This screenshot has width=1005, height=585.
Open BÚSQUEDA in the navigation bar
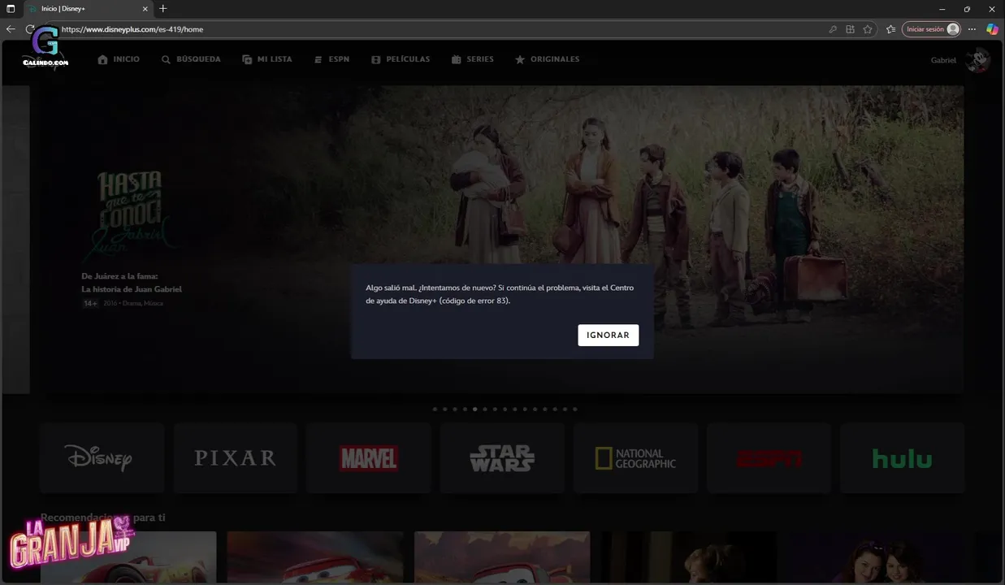click(191, 59)
